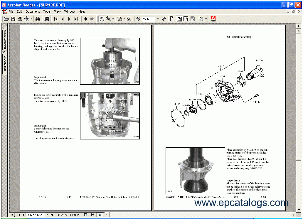Open a PDF file with the Open icon
Screen dimensions: 303x219
(x=6, y=19)
